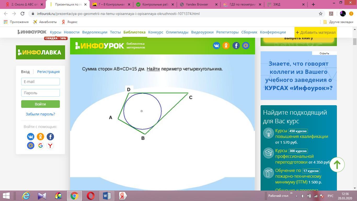Image resolution: width=357 pixels, height=201 pixels.
Task: Open a new browser tab
Action: pyautogui.click(x=313, y=4)
